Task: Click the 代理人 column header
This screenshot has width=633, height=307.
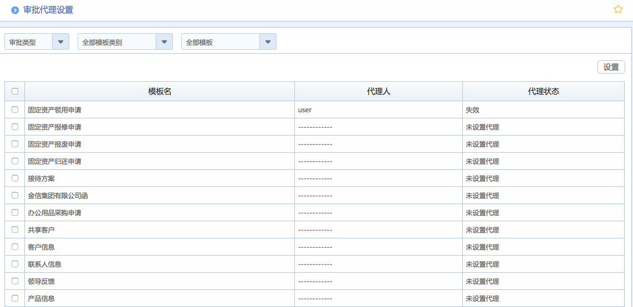Action: tap(379, 92)
